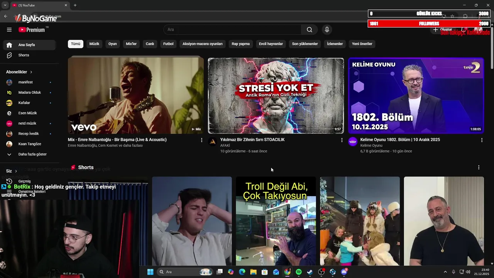The width and height of the screenshot is (494, 278).
Task: Open the Kelime Oyunu channel avatar
Action: (x=353, y=142)
